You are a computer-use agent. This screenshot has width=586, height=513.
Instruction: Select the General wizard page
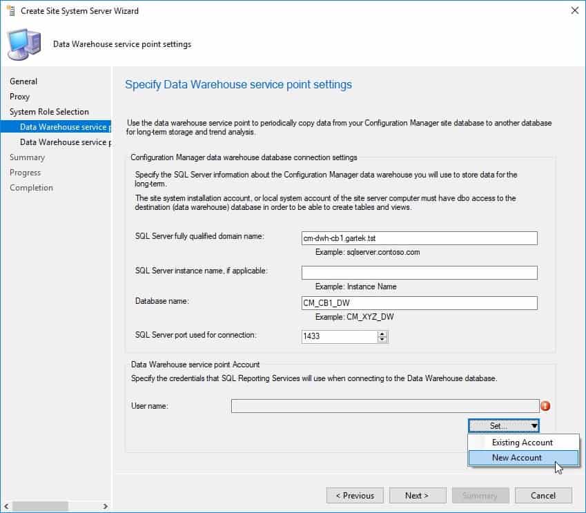(23, 81)
